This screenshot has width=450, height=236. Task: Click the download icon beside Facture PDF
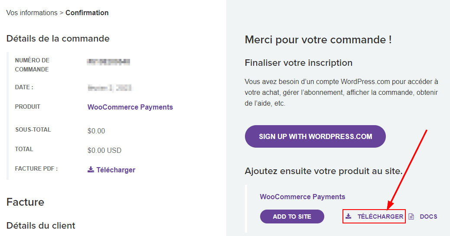[x=91, y=170]
